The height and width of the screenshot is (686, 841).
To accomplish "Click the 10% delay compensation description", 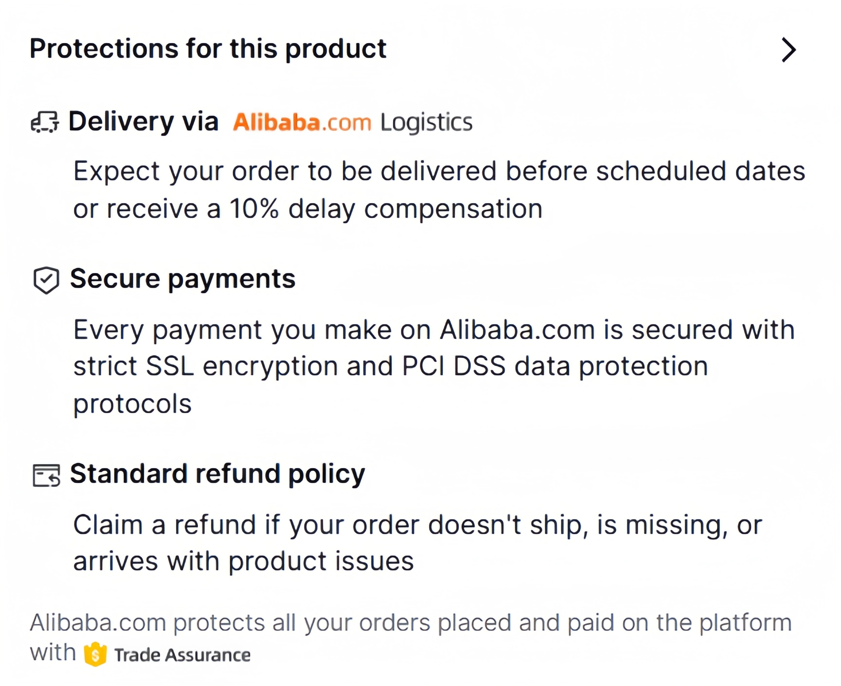I will pos(439,190).
